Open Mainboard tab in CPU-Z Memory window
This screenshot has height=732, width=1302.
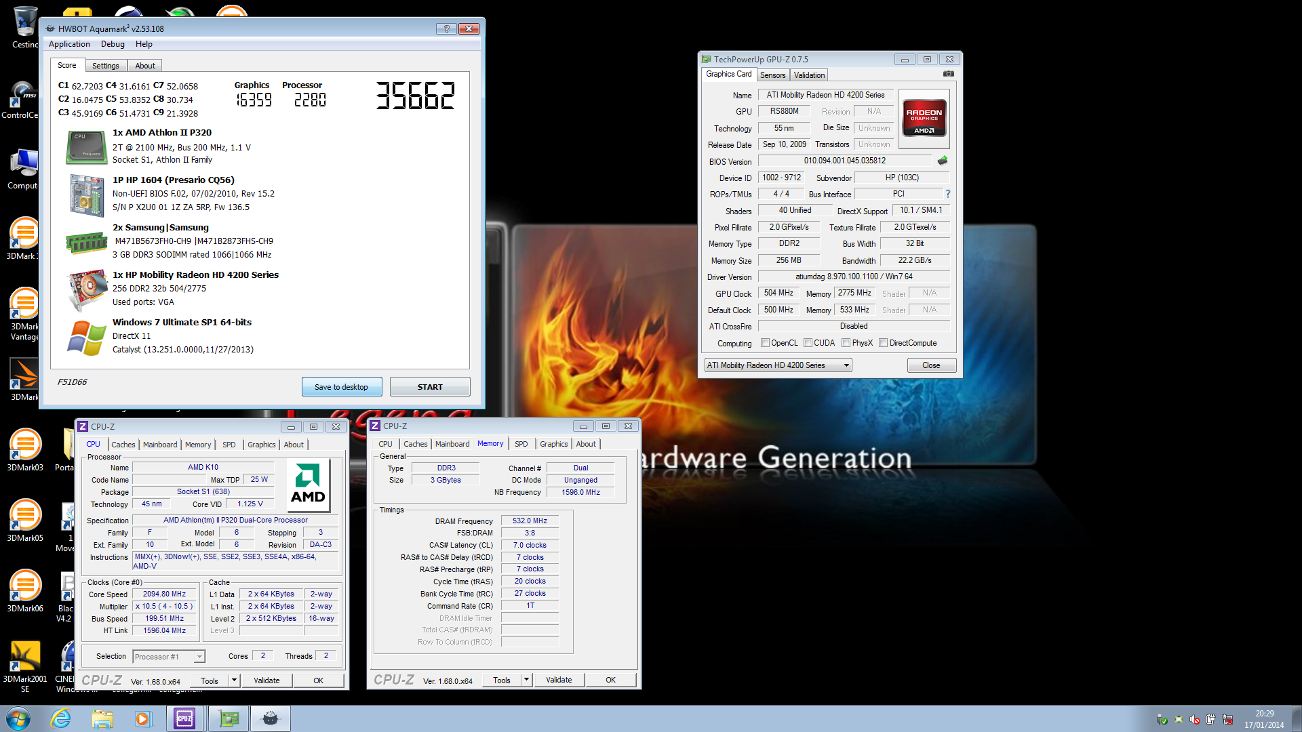[x=452, y=444]
